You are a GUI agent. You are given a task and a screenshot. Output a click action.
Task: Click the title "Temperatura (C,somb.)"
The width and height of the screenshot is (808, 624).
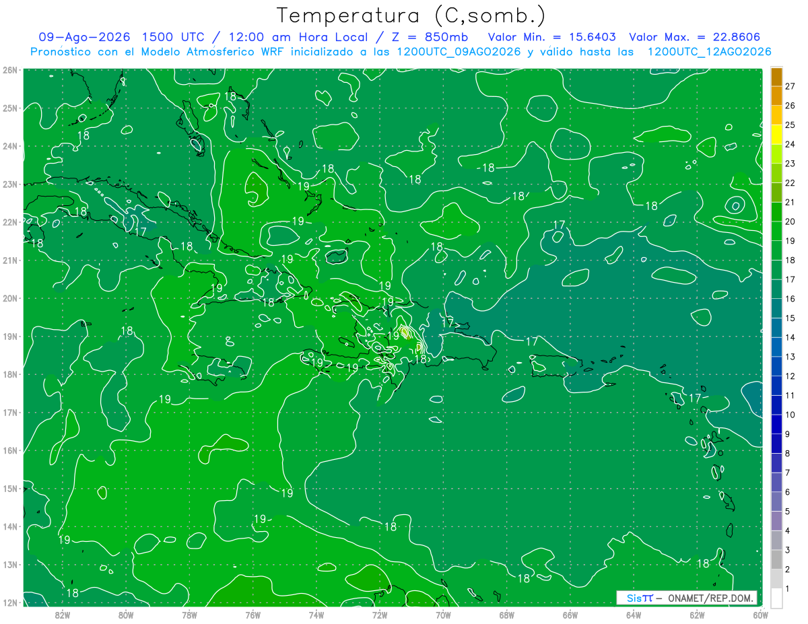(411, 15)
